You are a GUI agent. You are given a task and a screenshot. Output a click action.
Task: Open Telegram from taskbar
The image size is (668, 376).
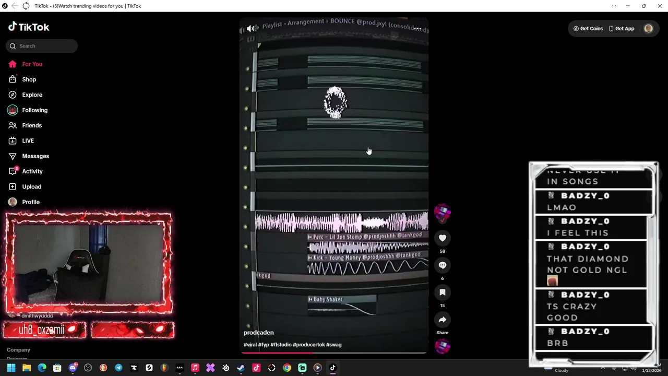[118, 368]
